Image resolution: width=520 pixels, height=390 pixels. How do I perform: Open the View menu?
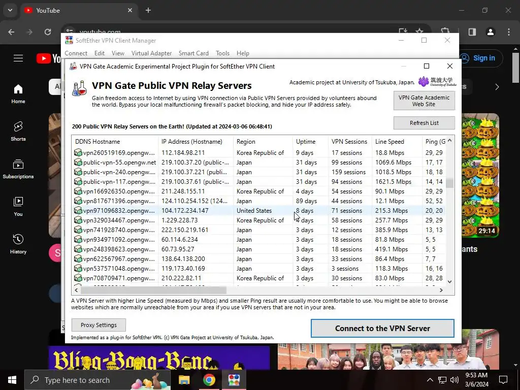(118, 53)
